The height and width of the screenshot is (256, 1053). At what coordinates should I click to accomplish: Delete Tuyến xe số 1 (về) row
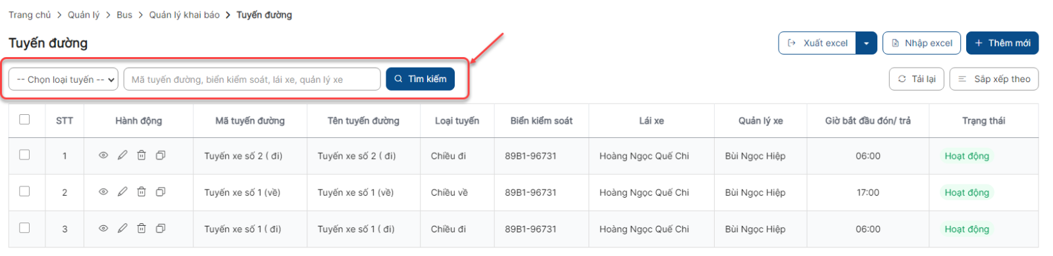click(x=141, y=192)
